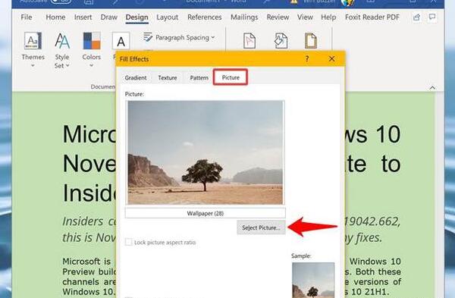Go to the Home ribbon tab
Viewport: 455px width, 298px height.
point(55,17)
